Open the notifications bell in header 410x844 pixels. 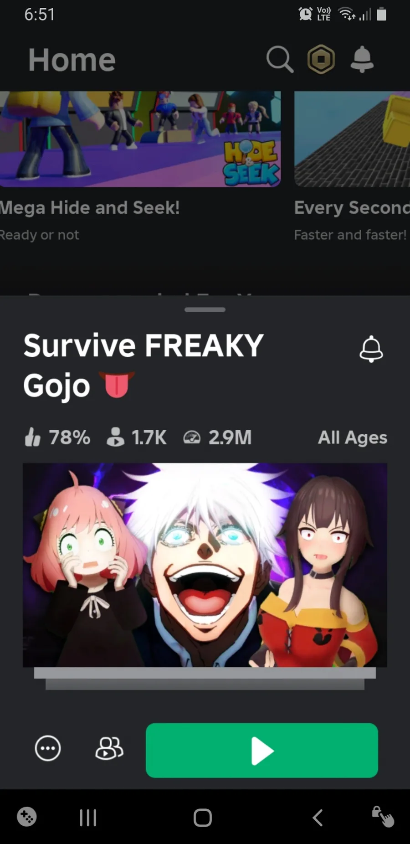coord(362,59)
